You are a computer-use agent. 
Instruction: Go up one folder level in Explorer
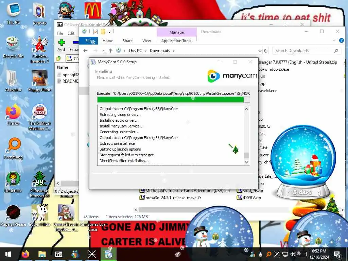[110, 51]
